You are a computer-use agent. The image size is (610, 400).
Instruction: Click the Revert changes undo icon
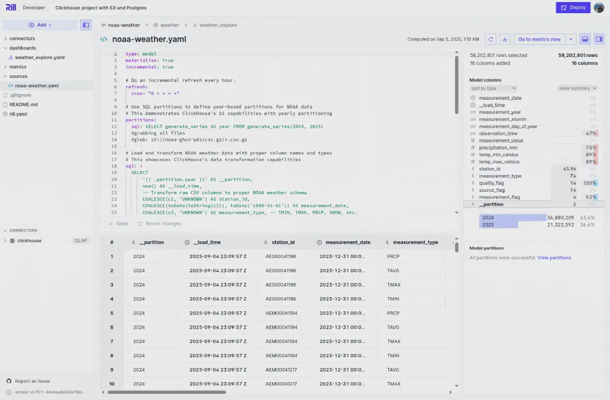tap(140, 223)
